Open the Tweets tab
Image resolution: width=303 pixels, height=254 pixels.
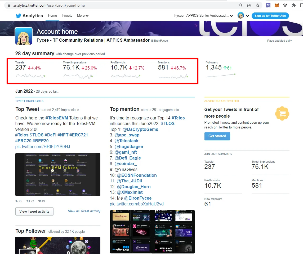pyautogui.click(x=67, y=16)
